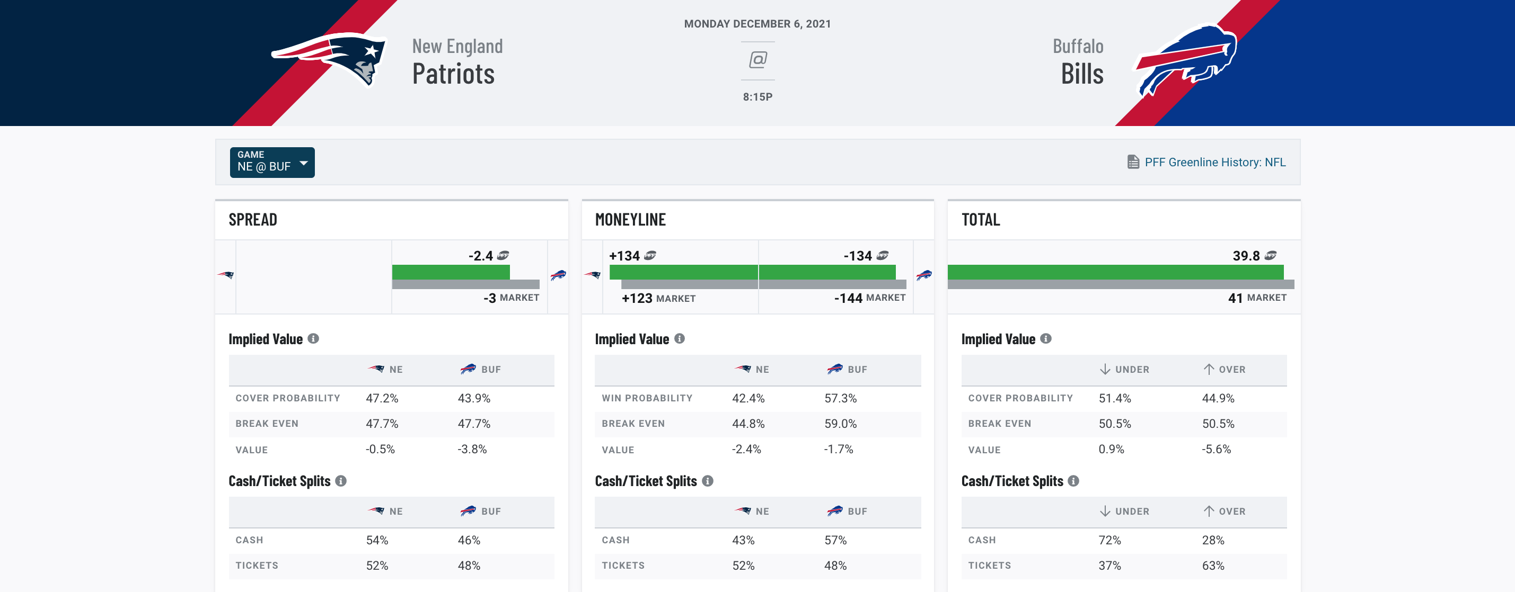
Task: Click the New England Patriots team name
Action: pyautogui.click(x=457, y=61)
